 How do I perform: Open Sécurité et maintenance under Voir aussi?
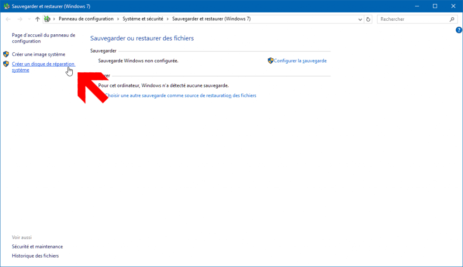tap(37, 247)
